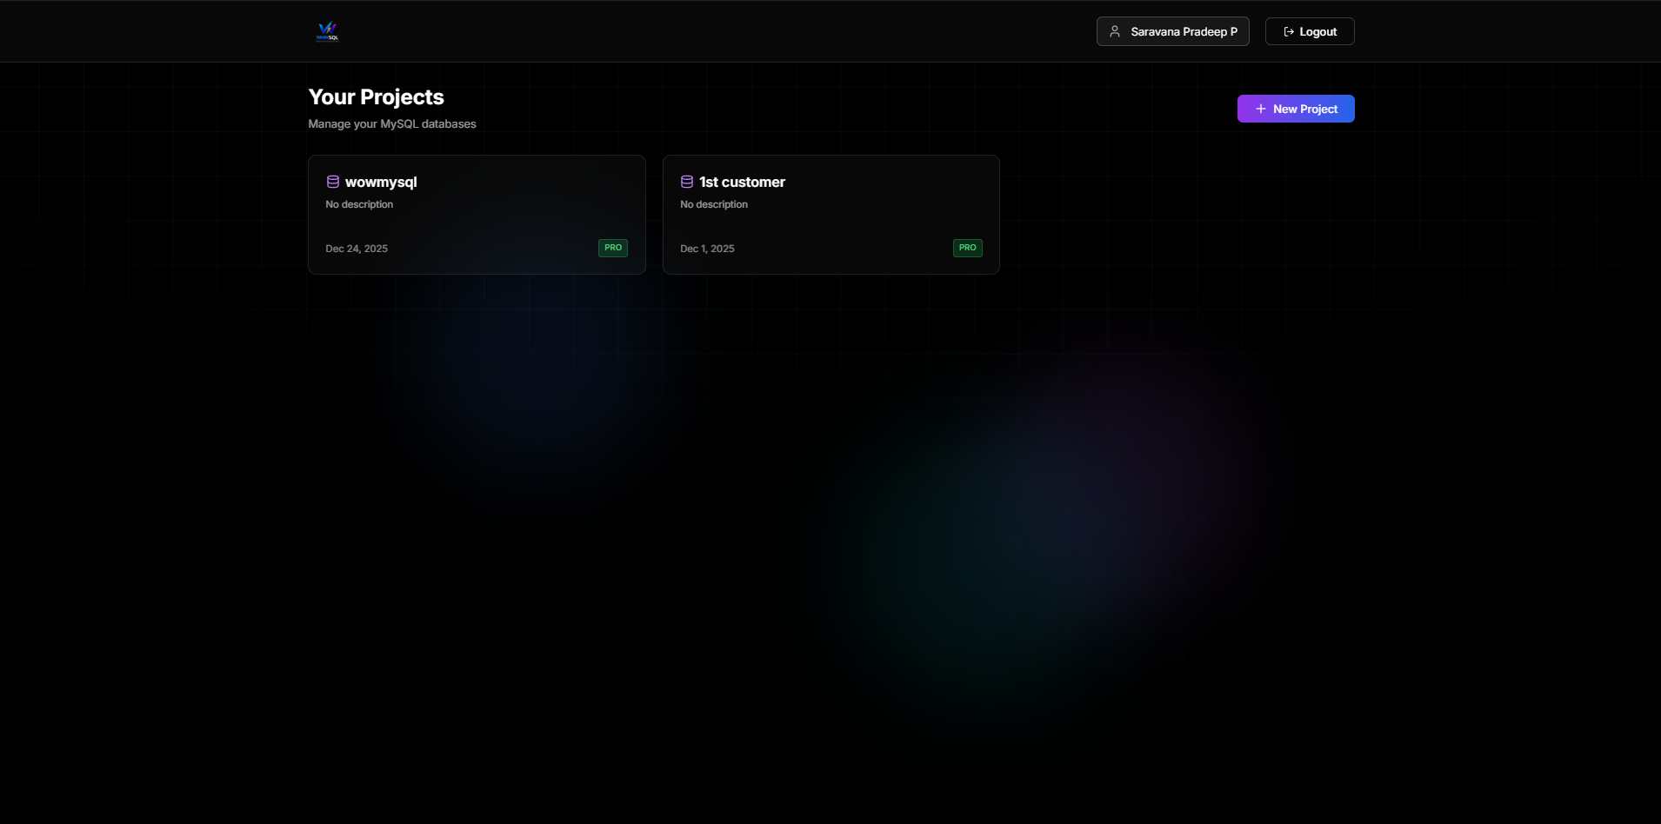
Task: Click the plus icon inside the New Project button
Action: tap(1260, 108)
